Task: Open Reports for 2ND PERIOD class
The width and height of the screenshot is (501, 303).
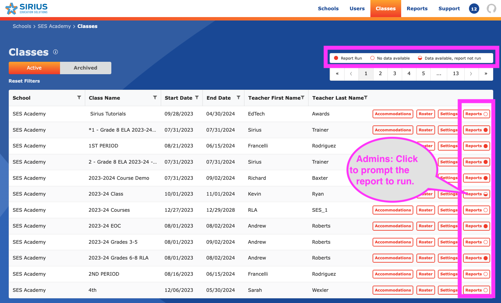Action: 476,274
